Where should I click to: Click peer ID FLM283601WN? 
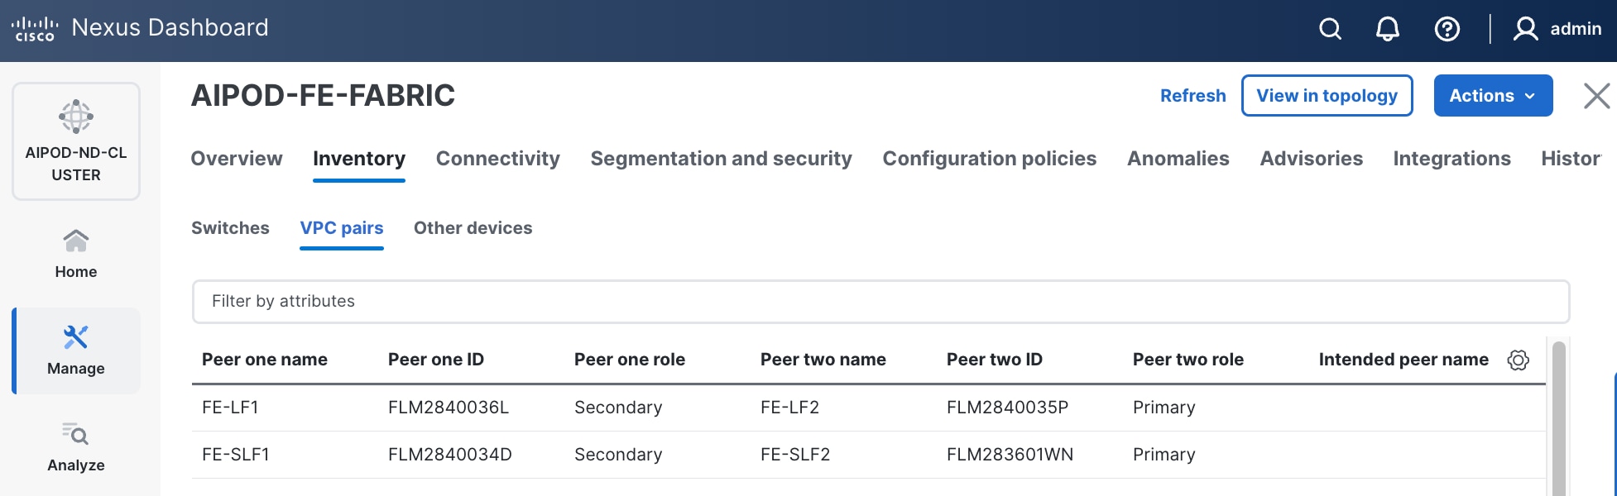click(x=1010, y=455)
